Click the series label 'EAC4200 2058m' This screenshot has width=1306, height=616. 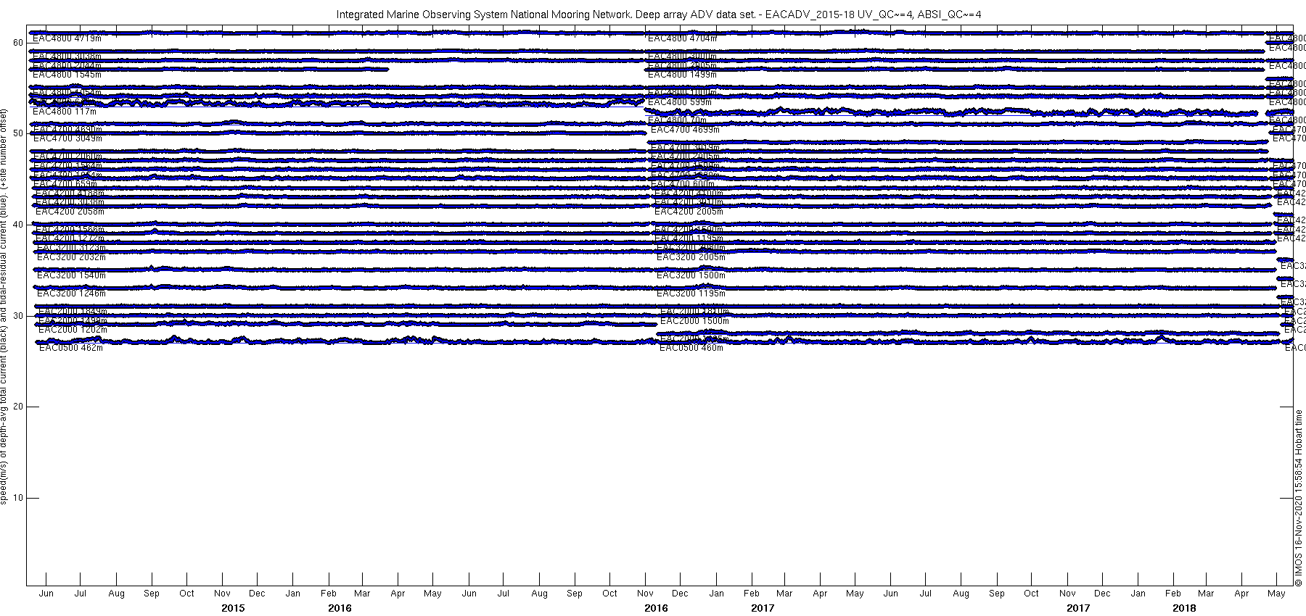click(70, 212)
